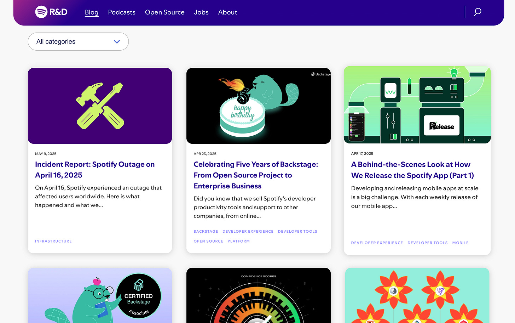Select the BACKSTAGE tag

tap(206, 232)
